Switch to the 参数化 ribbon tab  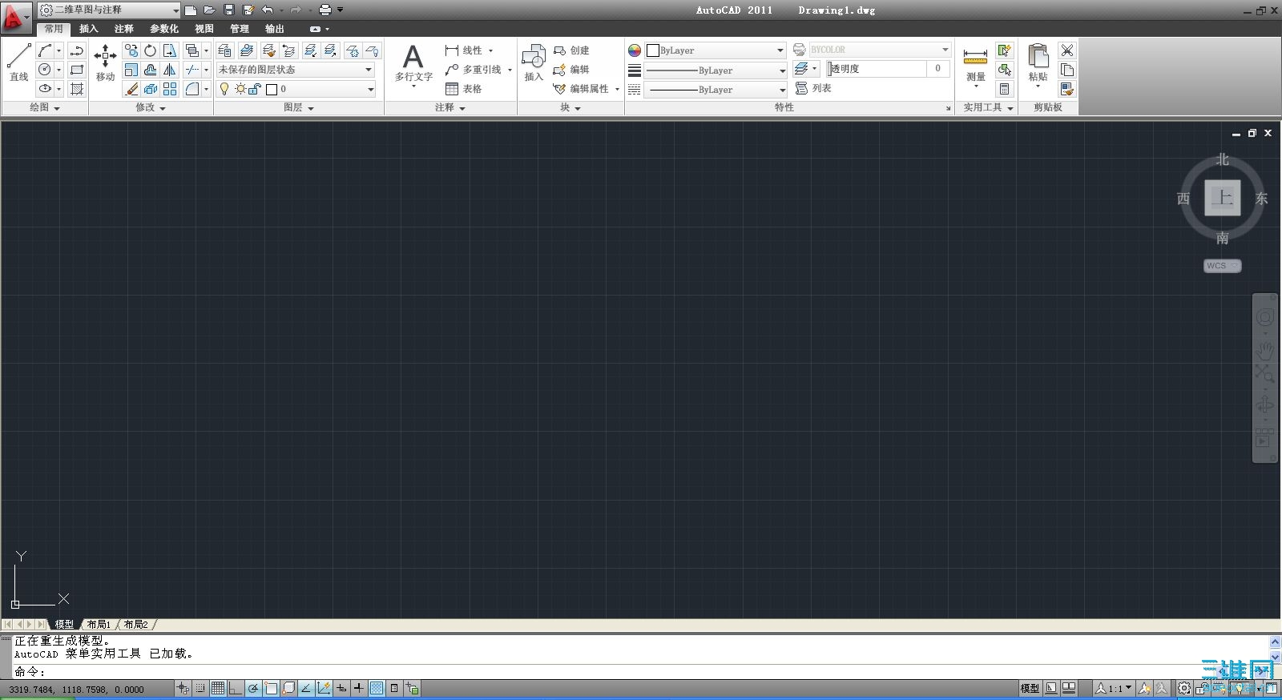click(163, 29)
